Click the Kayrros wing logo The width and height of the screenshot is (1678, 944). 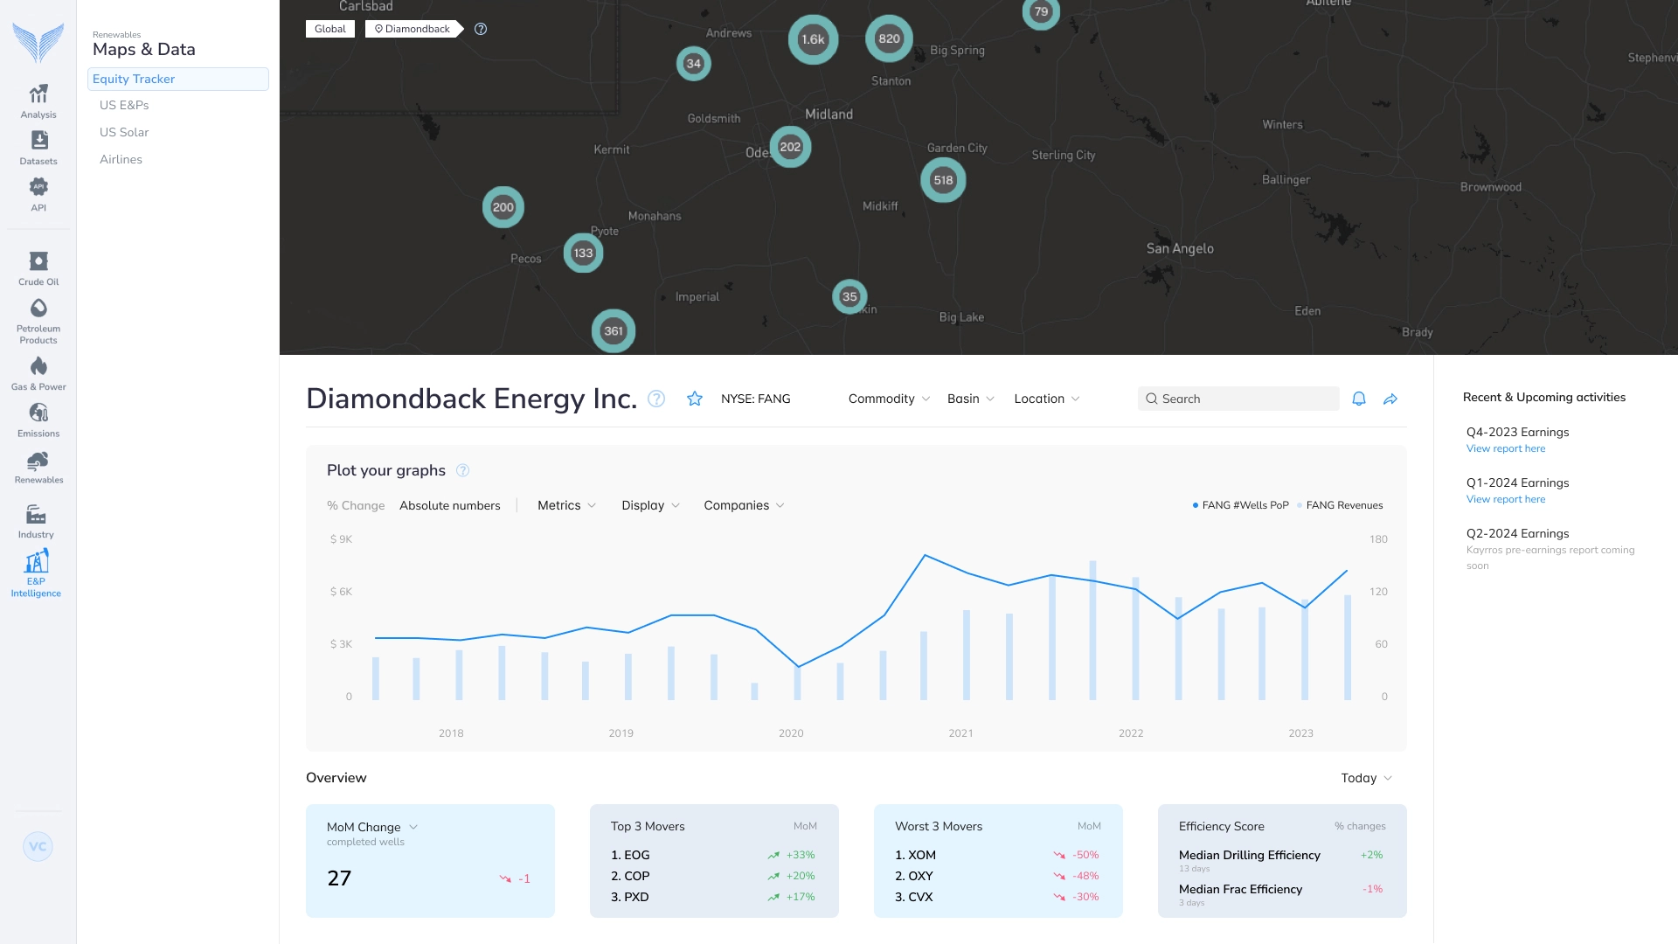pos(38,42)
